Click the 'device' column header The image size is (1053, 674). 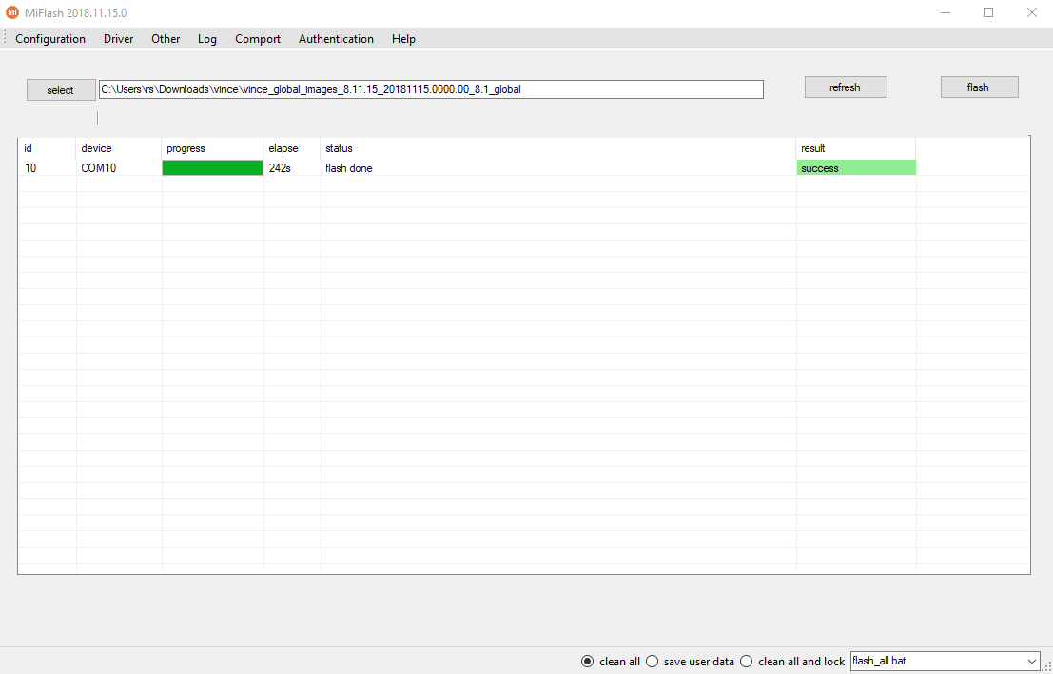pos(119,148)
